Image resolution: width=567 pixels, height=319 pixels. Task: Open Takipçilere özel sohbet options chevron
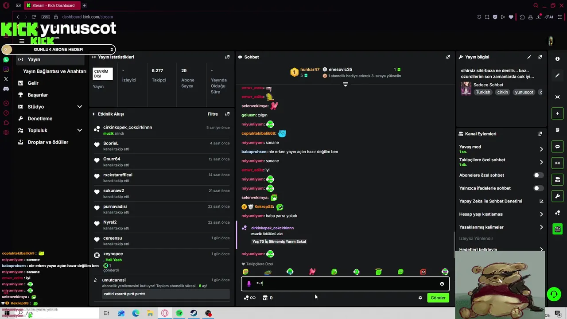coord(541,162)
